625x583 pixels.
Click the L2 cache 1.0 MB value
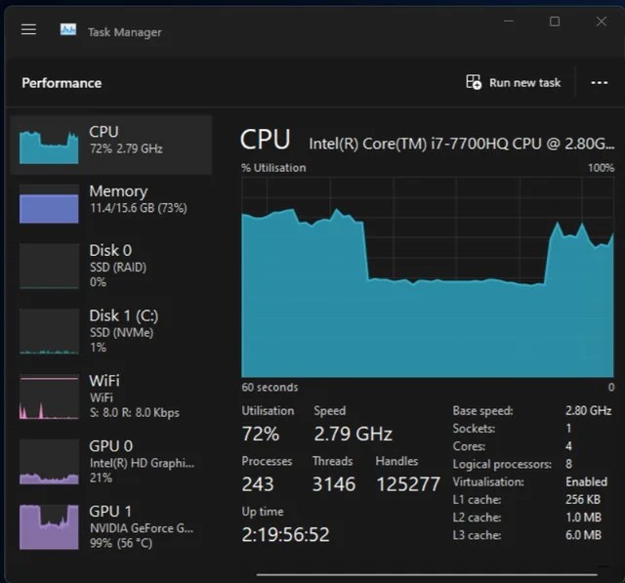584,518
